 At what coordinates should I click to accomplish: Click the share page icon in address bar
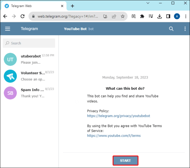click(114, 16)
